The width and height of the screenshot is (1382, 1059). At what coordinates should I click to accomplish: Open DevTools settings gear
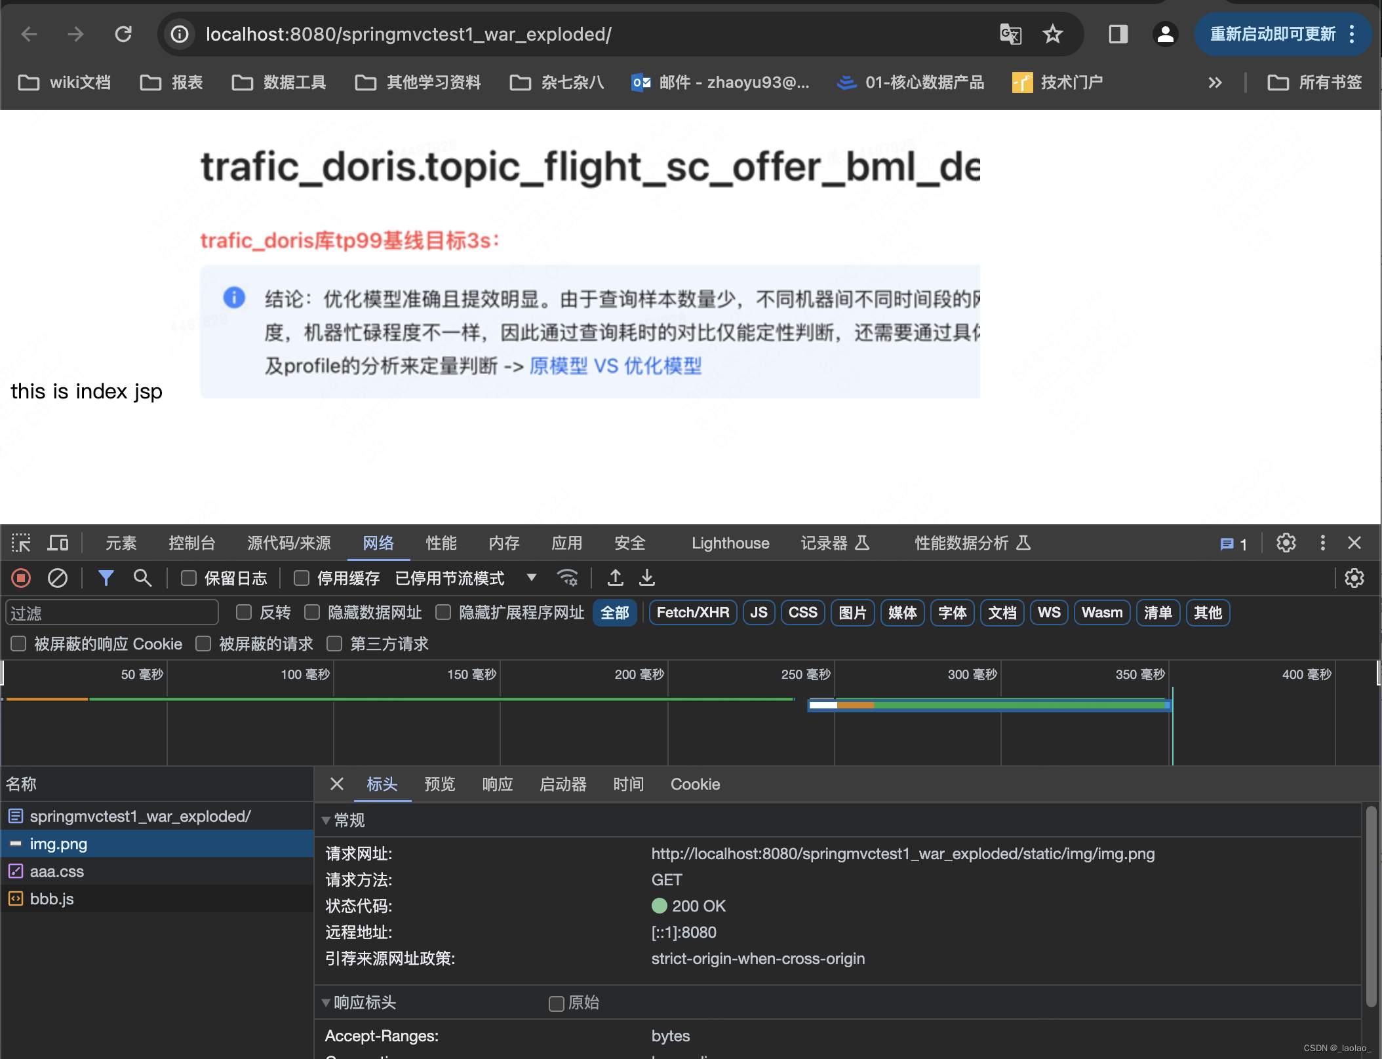coord(1286,543)
